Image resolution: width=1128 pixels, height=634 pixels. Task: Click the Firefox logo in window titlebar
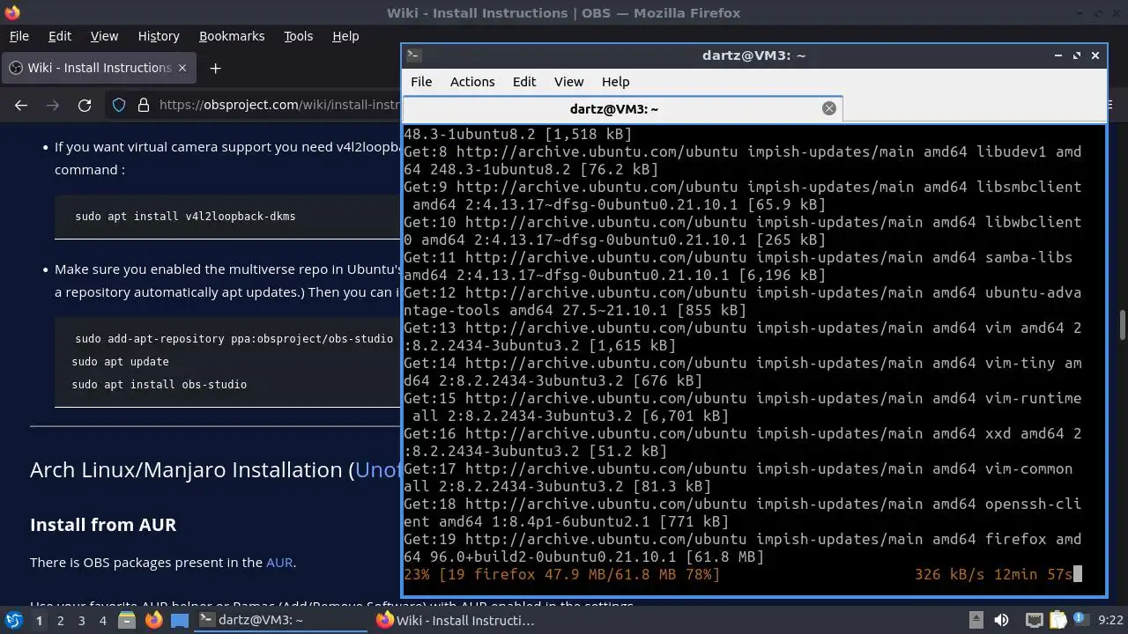point(12,12)
